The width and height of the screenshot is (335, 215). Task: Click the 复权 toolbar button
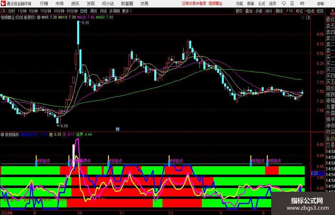click(x=239, y=11)
